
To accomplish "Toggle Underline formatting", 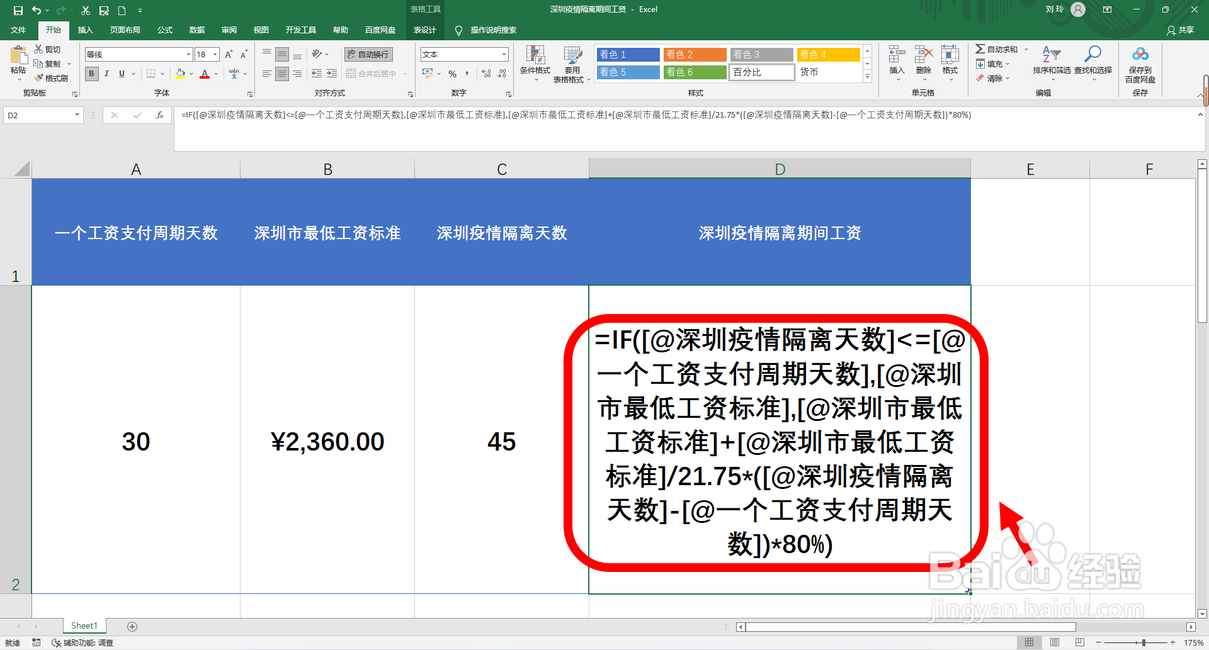I will coord(122,74).
